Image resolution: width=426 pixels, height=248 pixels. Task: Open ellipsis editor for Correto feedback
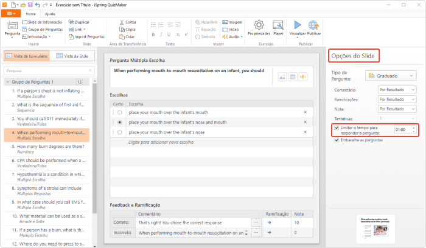[x=256, y=223]
